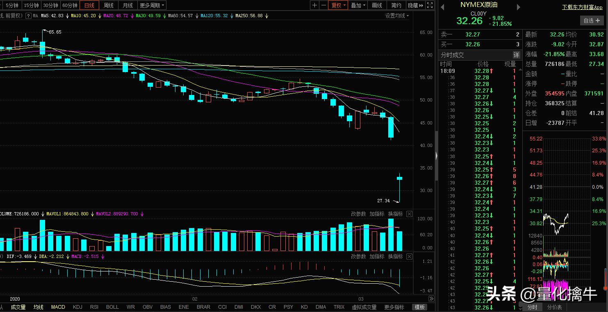Select the 虚拟成交量 indicator tab

pos(364,307)
